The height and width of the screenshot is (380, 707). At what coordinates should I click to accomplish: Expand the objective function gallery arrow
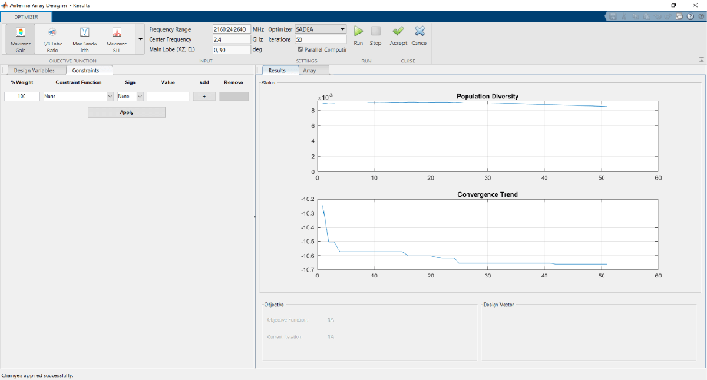pyautogui.click(x=140, y=39)
